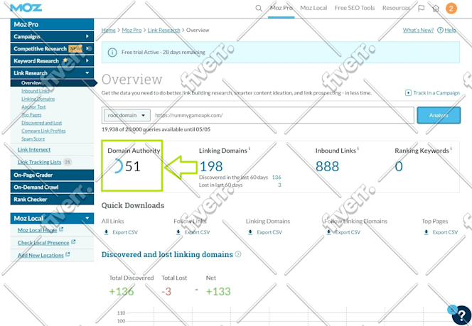Click the Moz Pro breadcrumb link
The image size is (472, 326).
132,30
